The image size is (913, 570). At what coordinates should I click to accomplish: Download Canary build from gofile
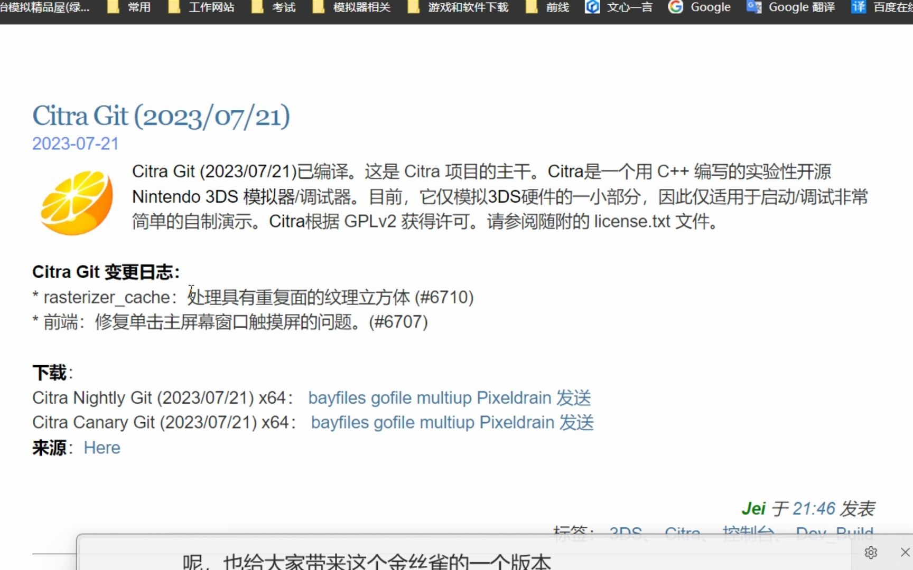394,423
